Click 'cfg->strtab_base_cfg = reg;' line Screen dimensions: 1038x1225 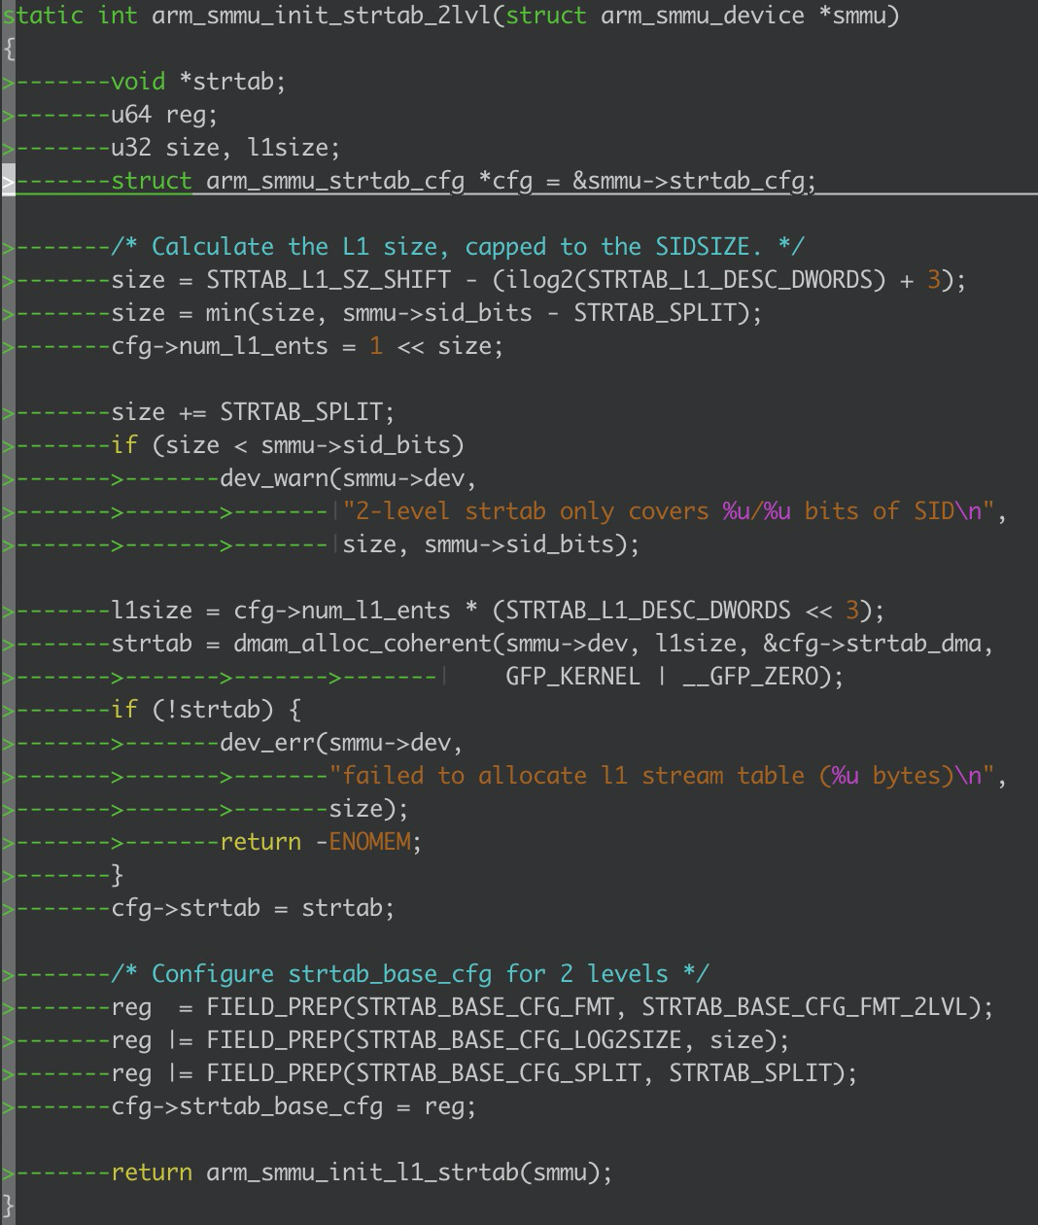pyautogui.click(x=294, y=1106)
